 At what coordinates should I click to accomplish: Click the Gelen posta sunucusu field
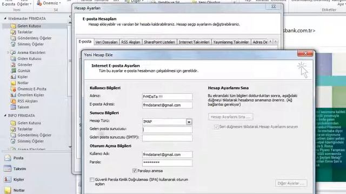167,129
